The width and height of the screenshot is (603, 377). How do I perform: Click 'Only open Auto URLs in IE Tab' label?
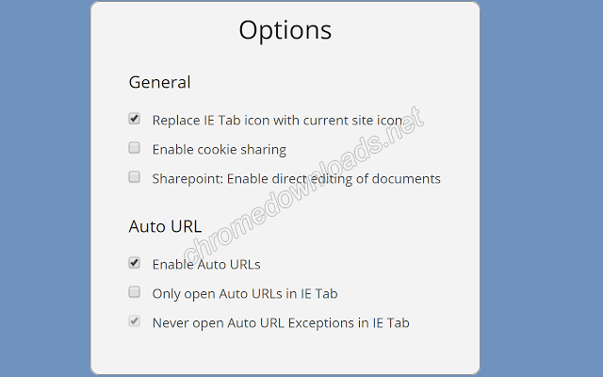coord(245,294)
